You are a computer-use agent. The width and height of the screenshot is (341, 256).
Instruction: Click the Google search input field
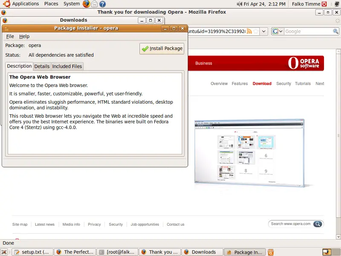coord(308,31)
